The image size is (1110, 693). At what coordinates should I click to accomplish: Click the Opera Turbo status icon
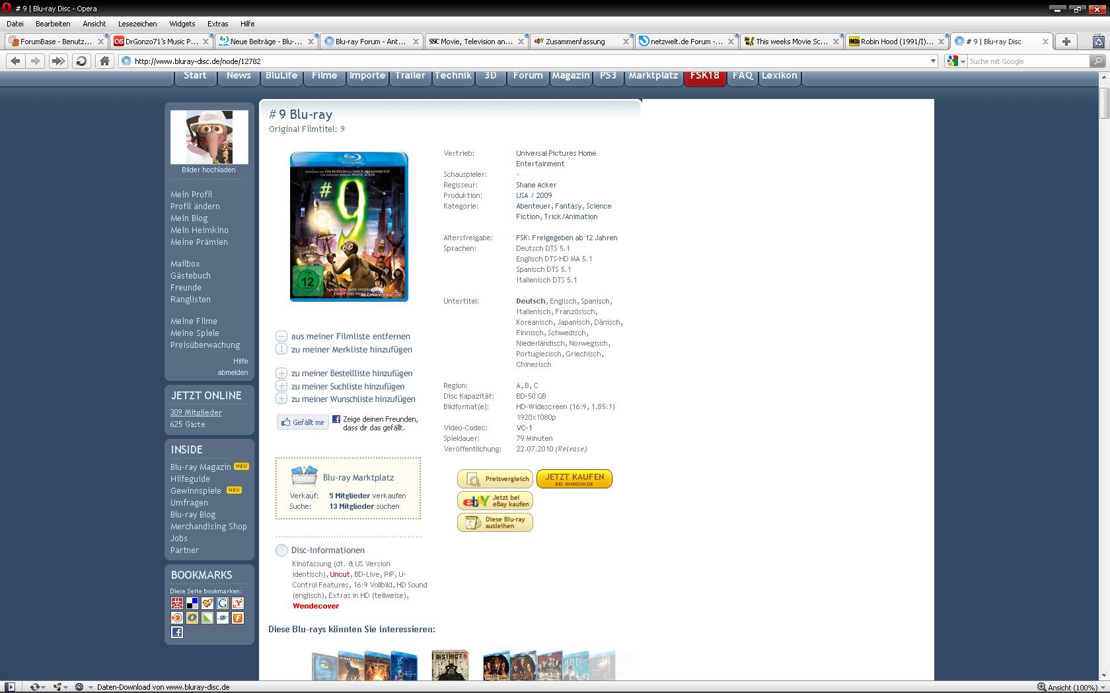click(x=79, y=687)
